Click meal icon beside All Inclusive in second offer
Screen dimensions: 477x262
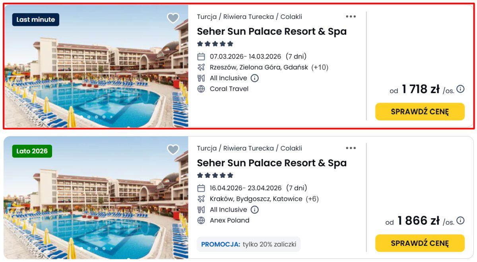pyautogui.click(x=201, y=210)
